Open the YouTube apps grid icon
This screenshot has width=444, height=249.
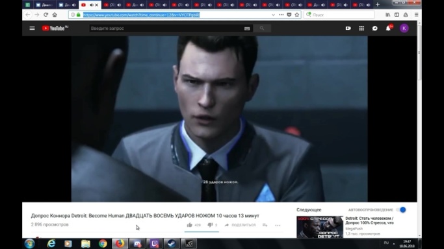361,29
